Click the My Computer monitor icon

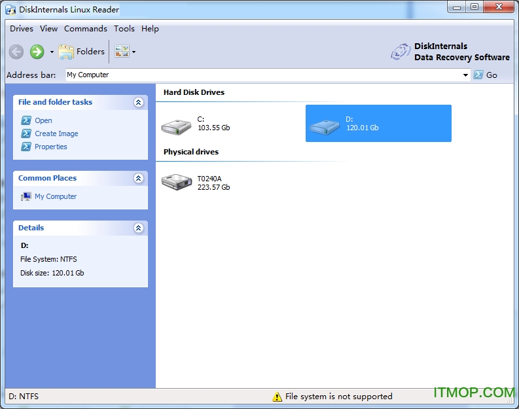tap(26, 196)
